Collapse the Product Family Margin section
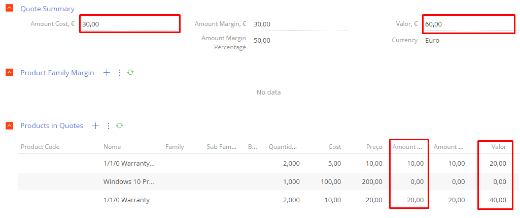This screenshot has width=520, height=218. [x=10, y=73]
